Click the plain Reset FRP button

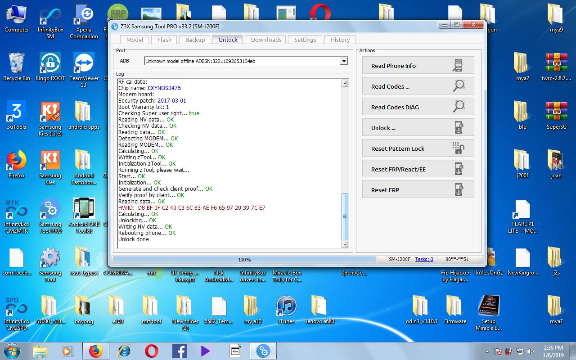(418, 189)
